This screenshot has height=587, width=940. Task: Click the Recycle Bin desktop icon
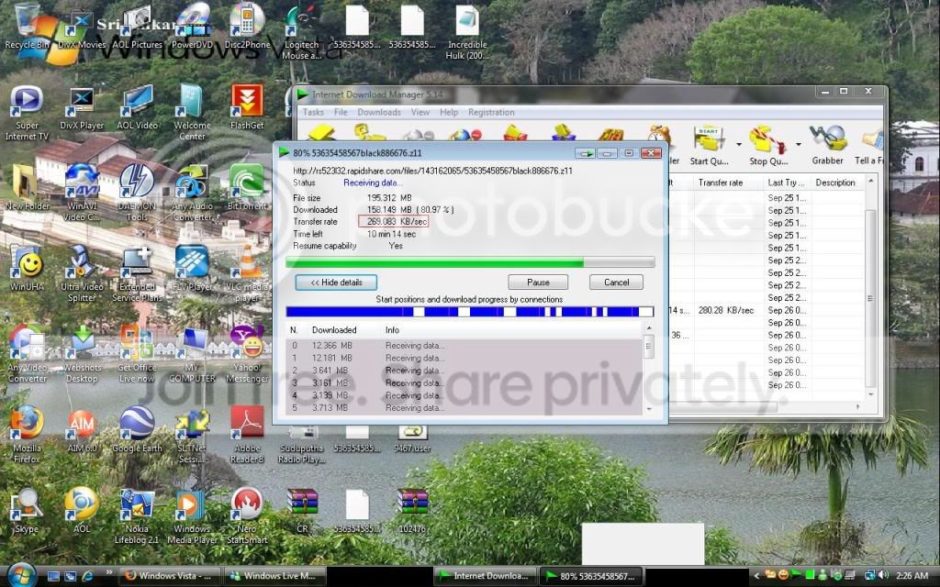coord(27,26)
